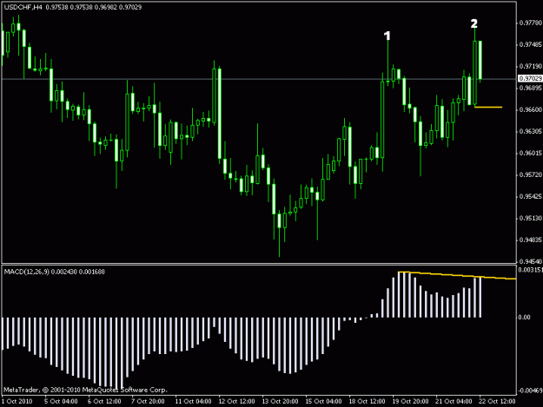
Task: Click the 5 Oct 04:00 time label
Action: point(61,401)
